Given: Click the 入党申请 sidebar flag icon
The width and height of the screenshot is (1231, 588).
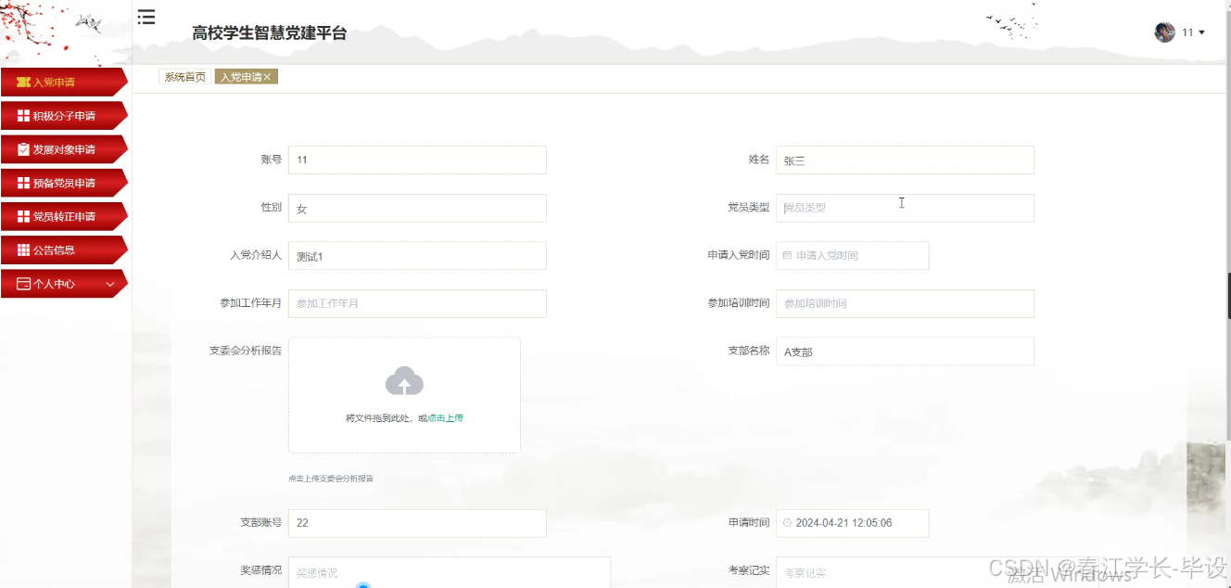Looking at the screenshot, I should (x=23, y=83).
